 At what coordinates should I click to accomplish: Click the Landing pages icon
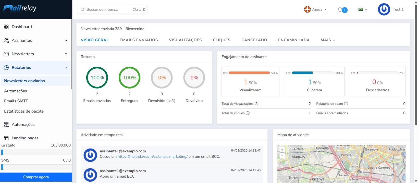pos(6,138)
